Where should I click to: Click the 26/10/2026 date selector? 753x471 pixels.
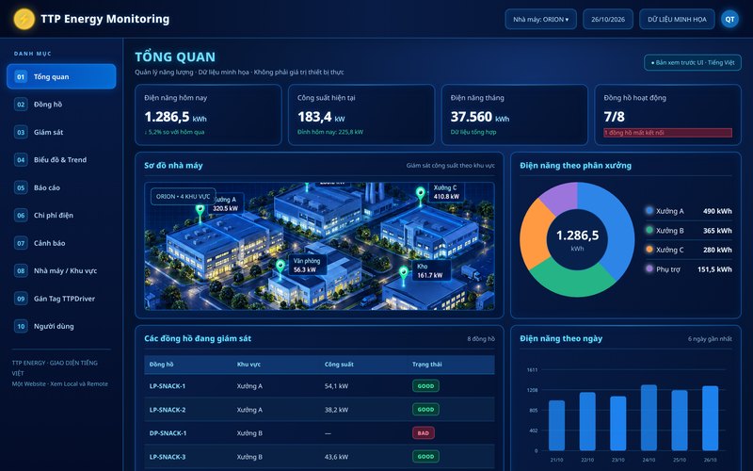click(608, 19)
